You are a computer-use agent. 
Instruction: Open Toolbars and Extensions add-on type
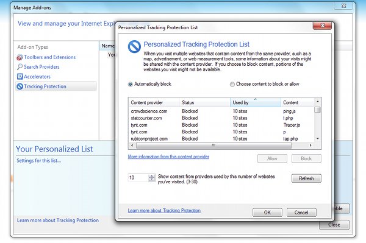46,57
